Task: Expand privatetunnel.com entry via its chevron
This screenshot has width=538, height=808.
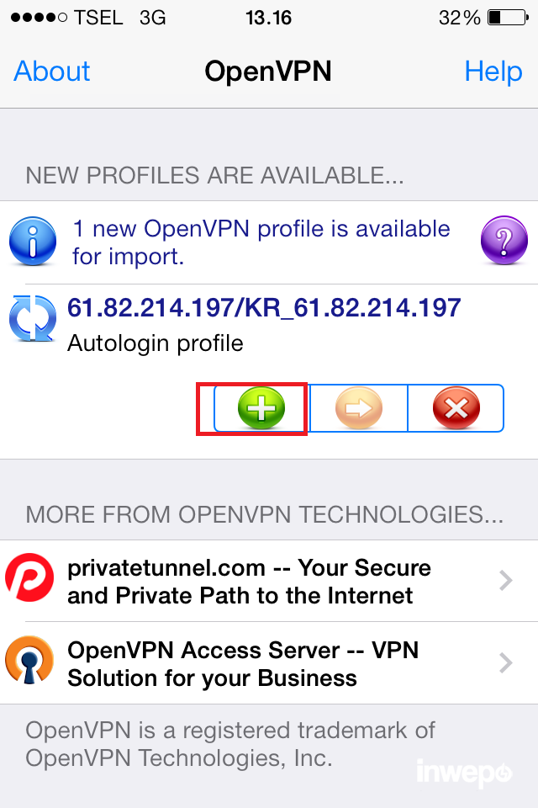Action: (x=506, y=580)
